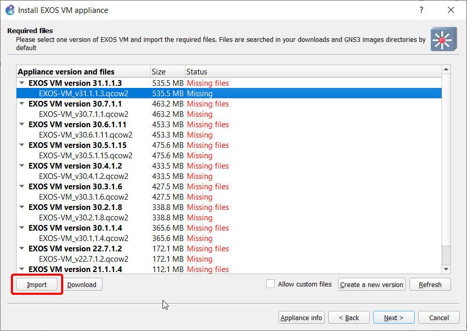The width and height of the screenshot is (467, 331).
Task: Refresh the appliance file list
Action: pyautogui.click(x=430, y=284)
